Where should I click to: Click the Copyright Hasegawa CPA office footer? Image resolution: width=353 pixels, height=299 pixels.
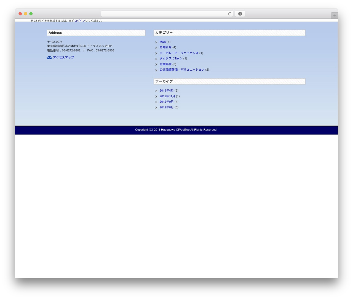pyautogui.click(x=176, y=130)
